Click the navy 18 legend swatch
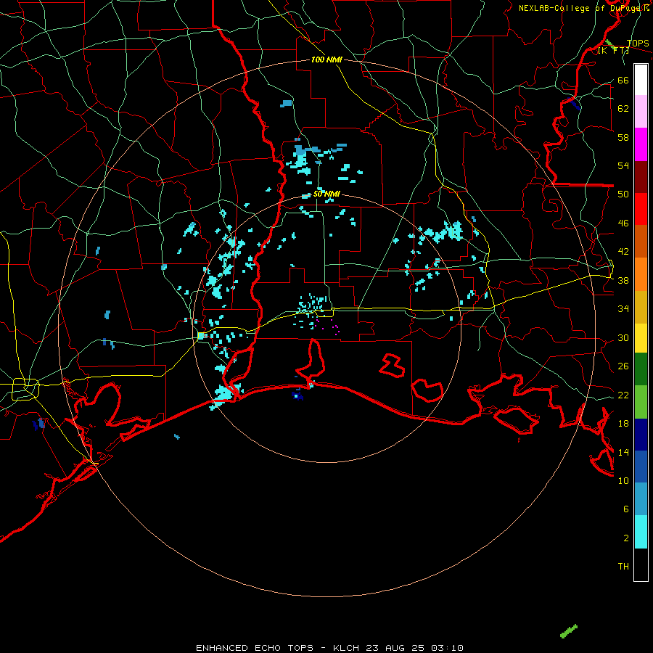 [641, 435]
